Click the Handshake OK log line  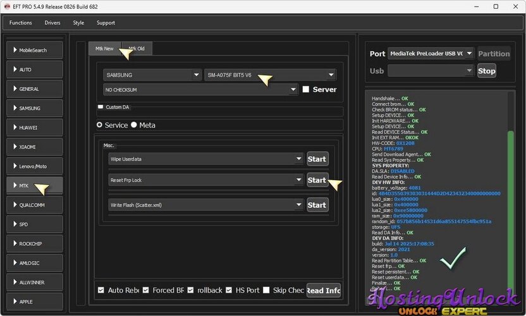390,99
